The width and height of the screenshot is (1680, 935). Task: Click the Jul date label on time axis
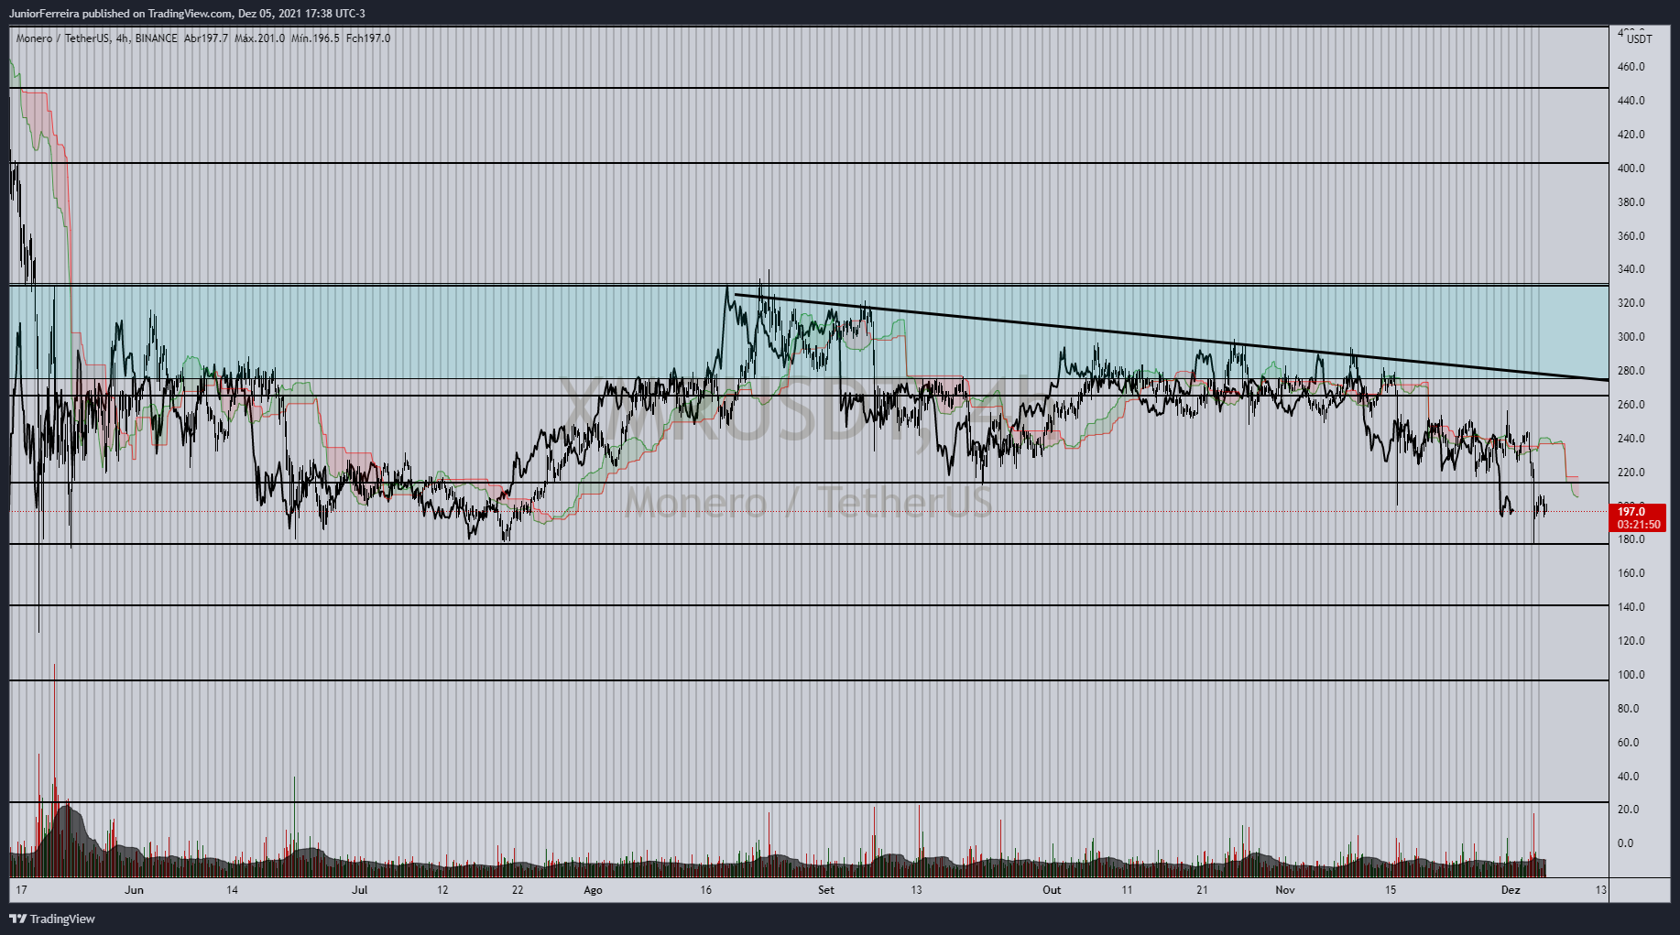[x=359, y=890]
